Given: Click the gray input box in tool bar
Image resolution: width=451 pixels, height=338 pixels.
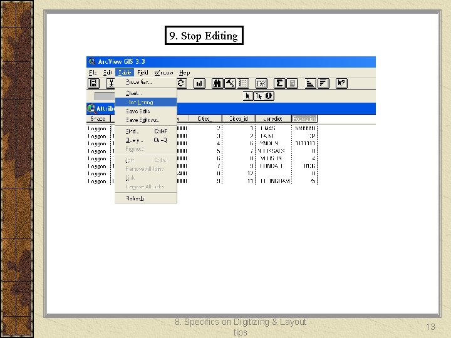Looking at the screenshot, I should pyautogui.click(x=105, y=96).
